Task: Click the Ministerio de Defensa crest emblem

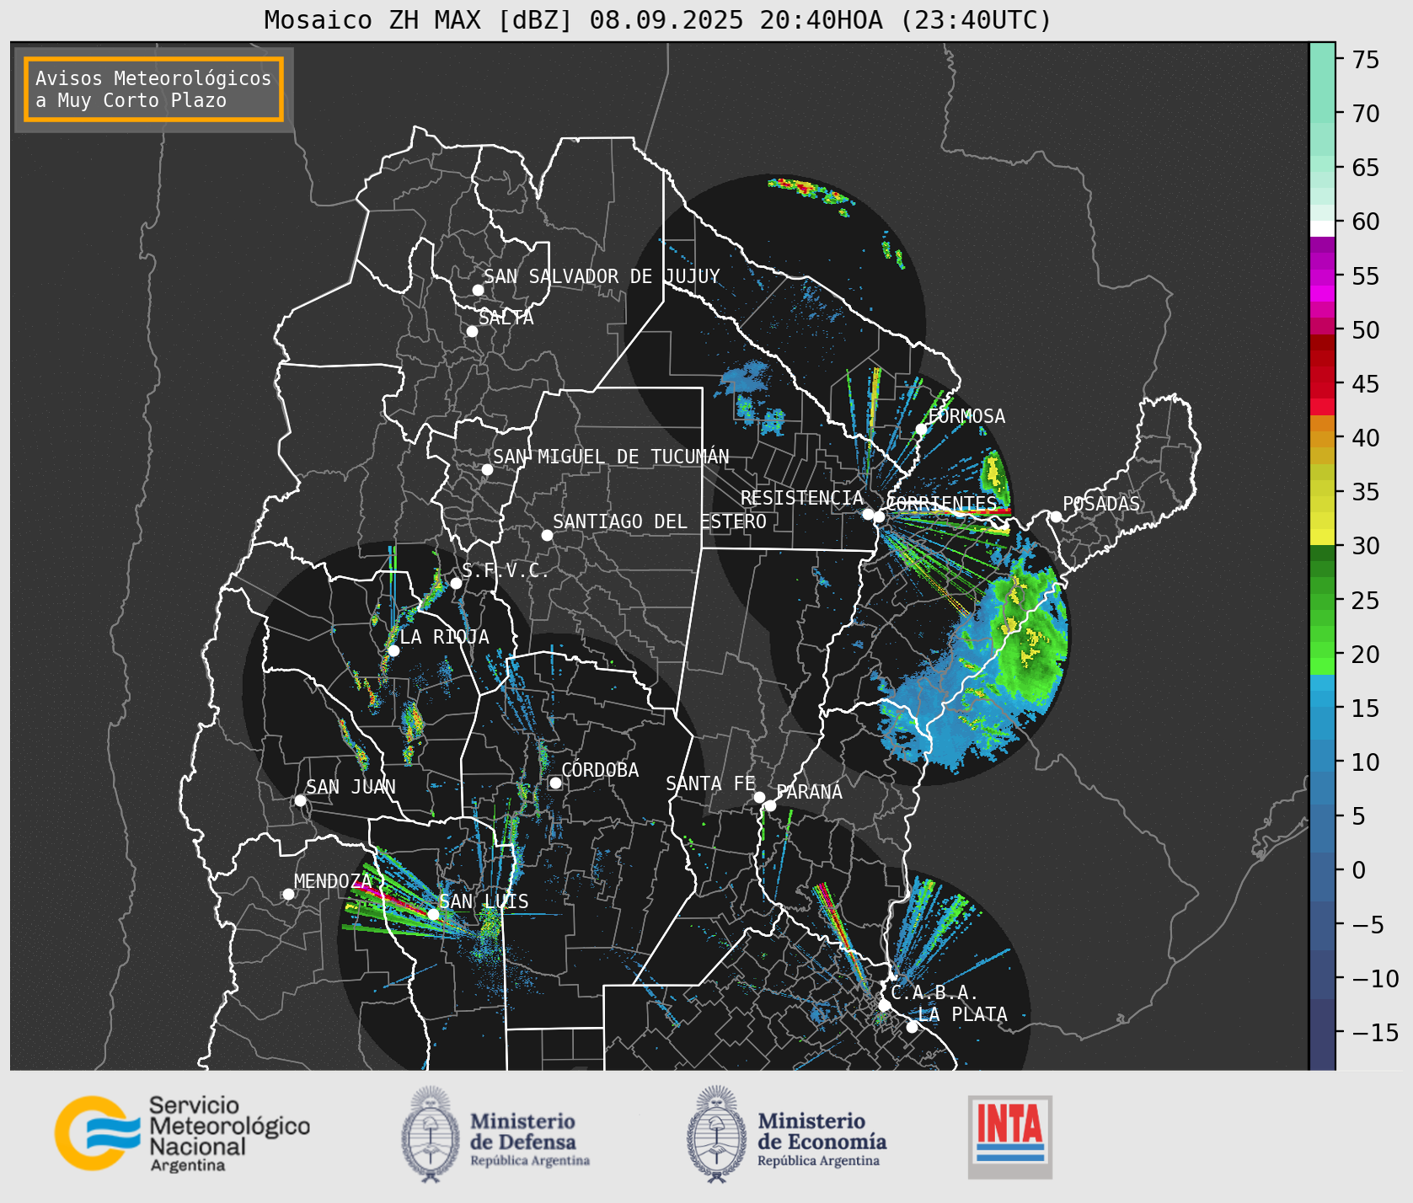Action: pos(431,1134)
